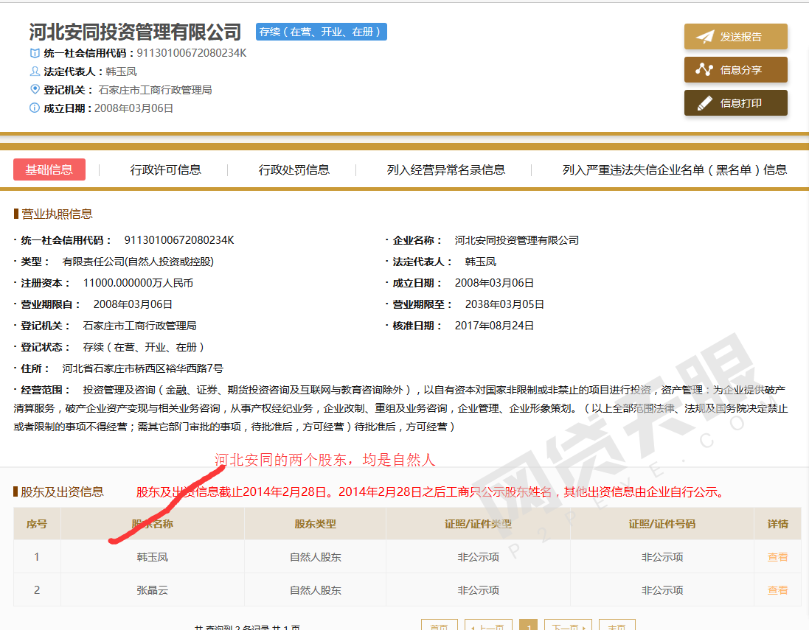This screenshot has height=630, width=809.
Task: Click address 河北省石家庄市桥西区裕华西路7号
Action: coord(142,368)
